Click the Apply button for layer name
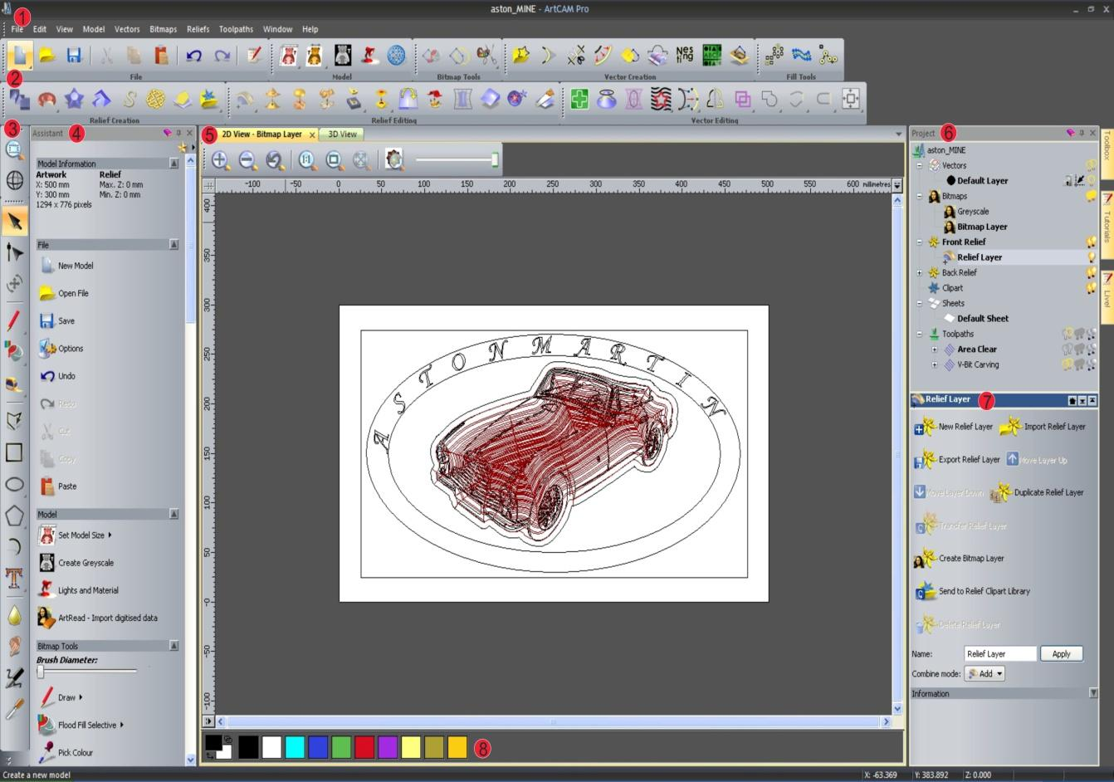1114x782 pixels. pos(1061,653)
